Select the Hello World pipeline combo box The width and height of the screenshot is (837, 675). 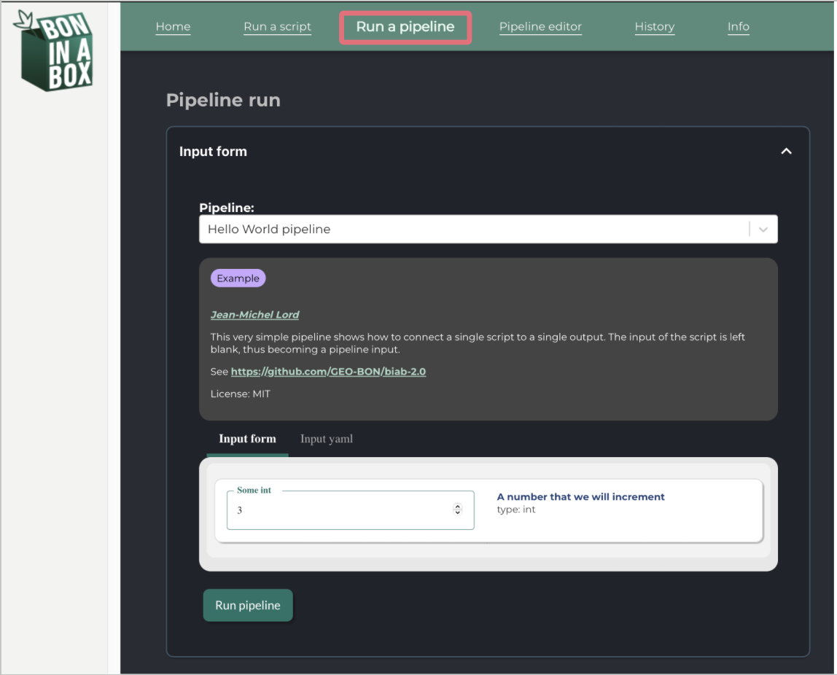[x=488, y=230]
